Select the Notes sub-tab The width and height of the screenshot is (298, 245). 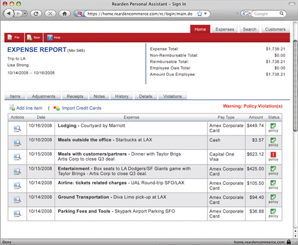(99, 96)
